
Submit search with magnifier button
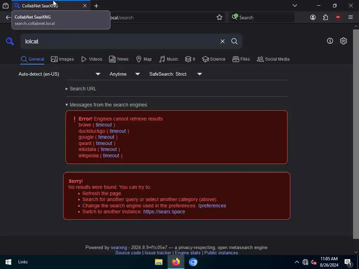[234, 41]
